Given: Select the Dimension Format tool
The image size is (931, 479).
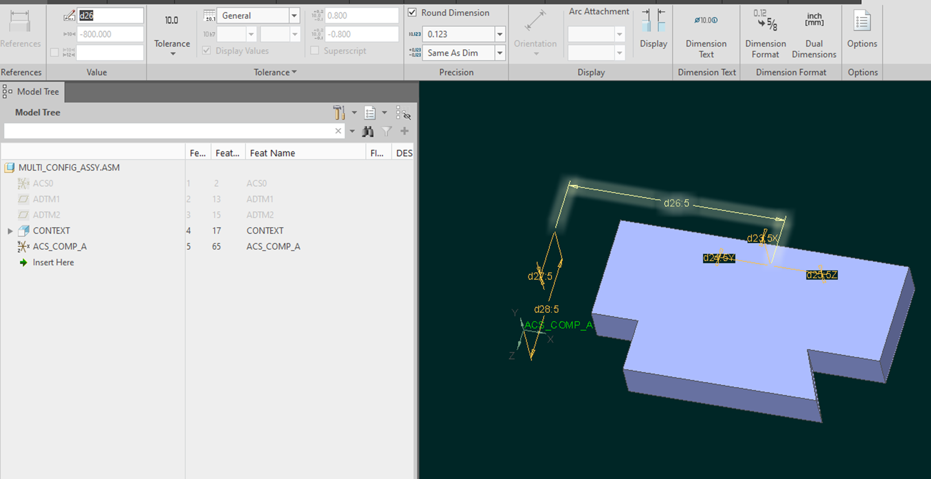Looking at the screenshot, I should pos(765,33).
